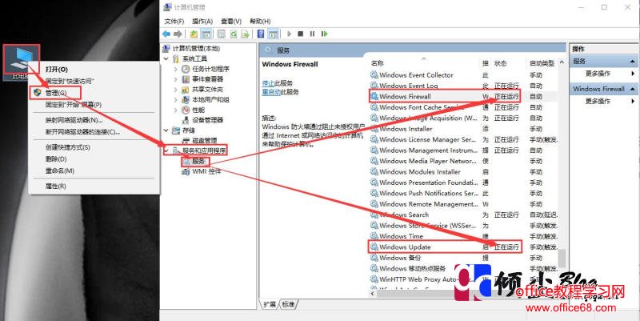Screen dimensions: 640x321
Task: Click the 任务计划程序 clock icon
Action: click(186, 69)
